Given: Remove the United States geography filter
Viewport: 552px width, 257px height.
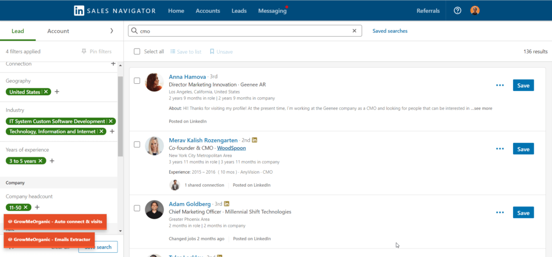Looking at the screenshot, I should [x=46, y=92].
